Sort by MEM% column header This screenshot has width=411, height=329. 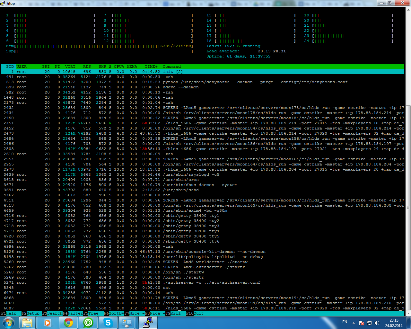(x=132, y=67)
